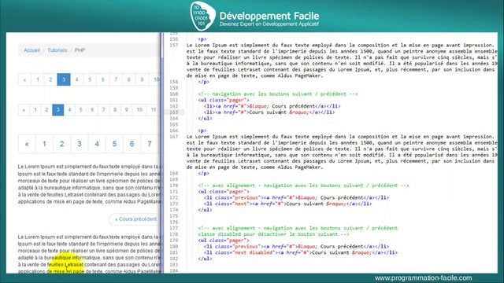Click the vertical scrollbar between preview and editor
The height and width of the screenshot is (283, 504).
point(162,153)
